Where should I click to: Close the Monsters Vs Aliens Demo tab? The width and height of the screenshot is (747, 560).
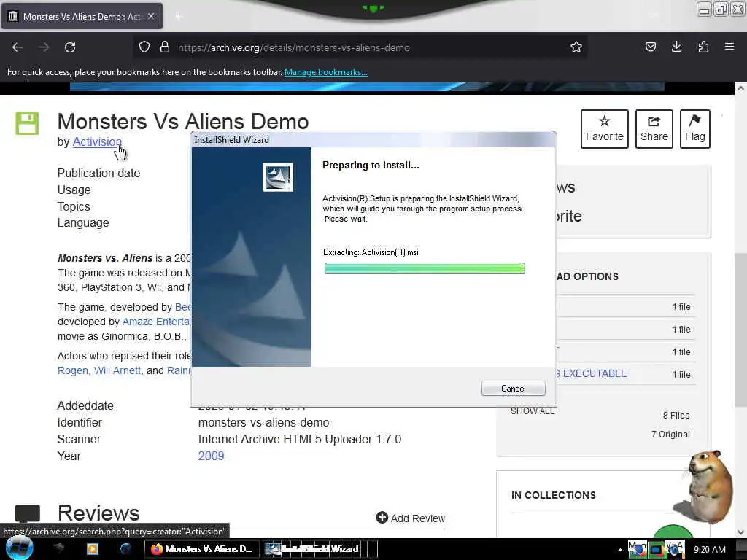pyautogui.click(x=150, y=16)
